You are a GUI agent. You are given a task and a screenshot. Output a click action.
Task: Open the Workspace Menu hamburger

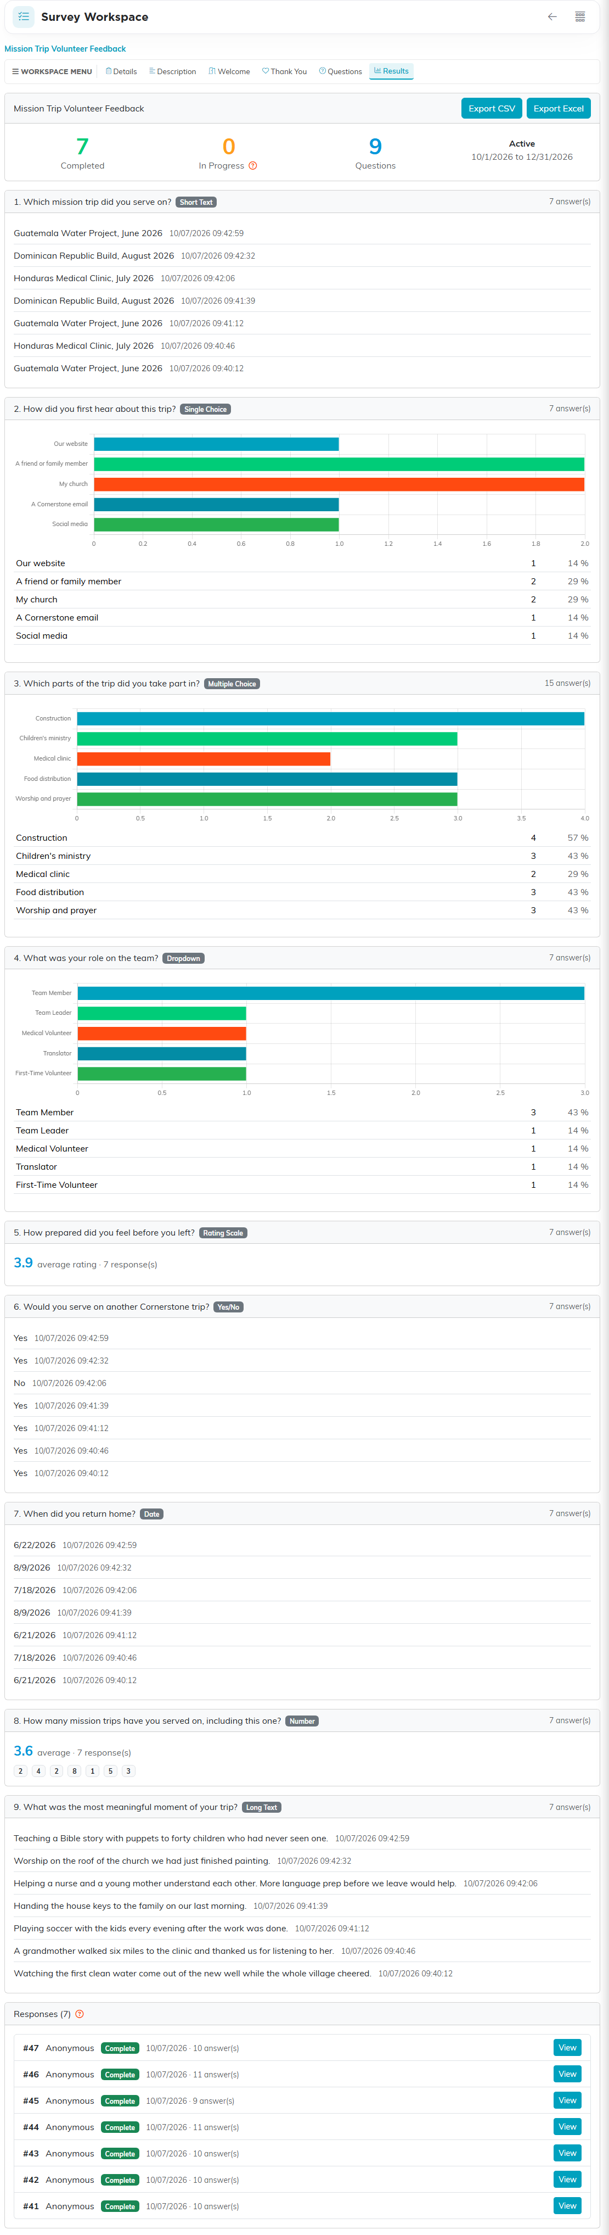(52, 72)
